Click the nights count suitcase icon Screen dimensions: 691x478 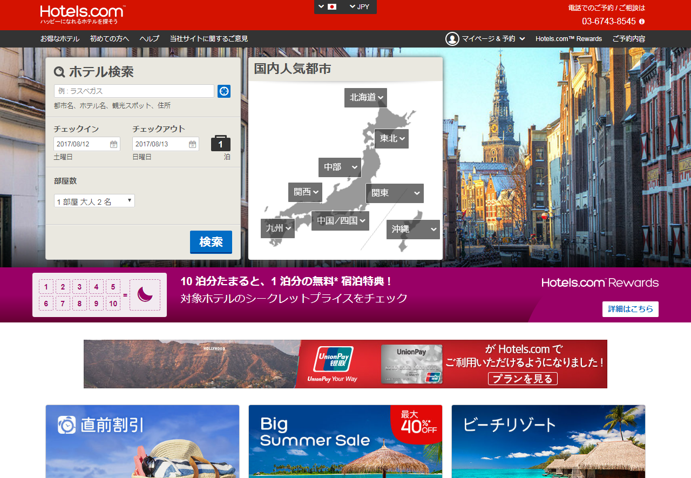[x=221, y=143]
